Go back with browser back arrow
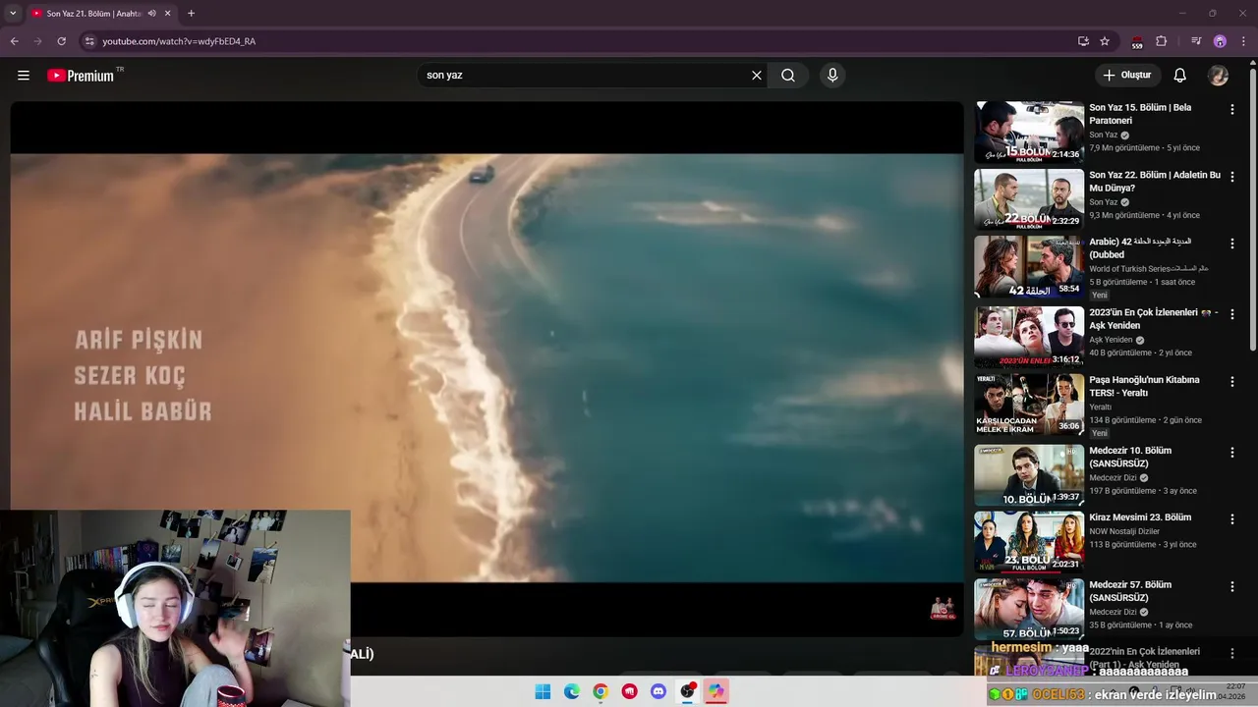This screenshot has width=1258, height=707. click(x=15, y=41)
